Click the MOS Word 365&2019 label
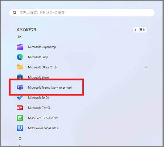 point(43,128)
